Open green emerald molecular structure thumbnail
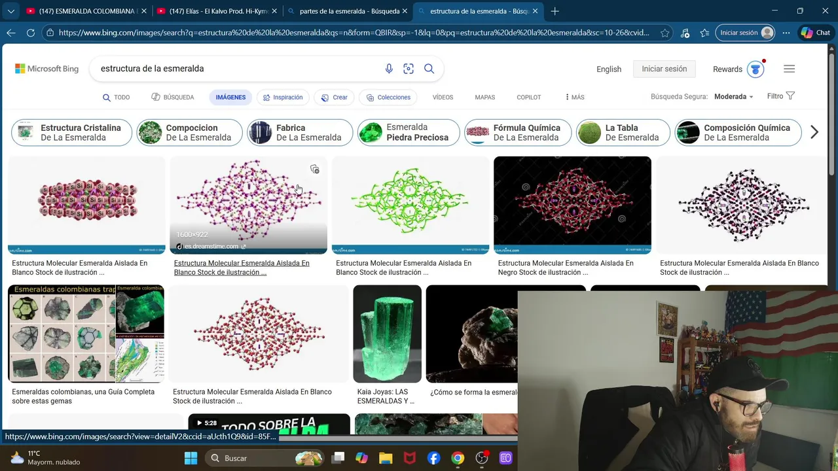The image size is (838, 471). pyautogui.click(x=410, y=205)
